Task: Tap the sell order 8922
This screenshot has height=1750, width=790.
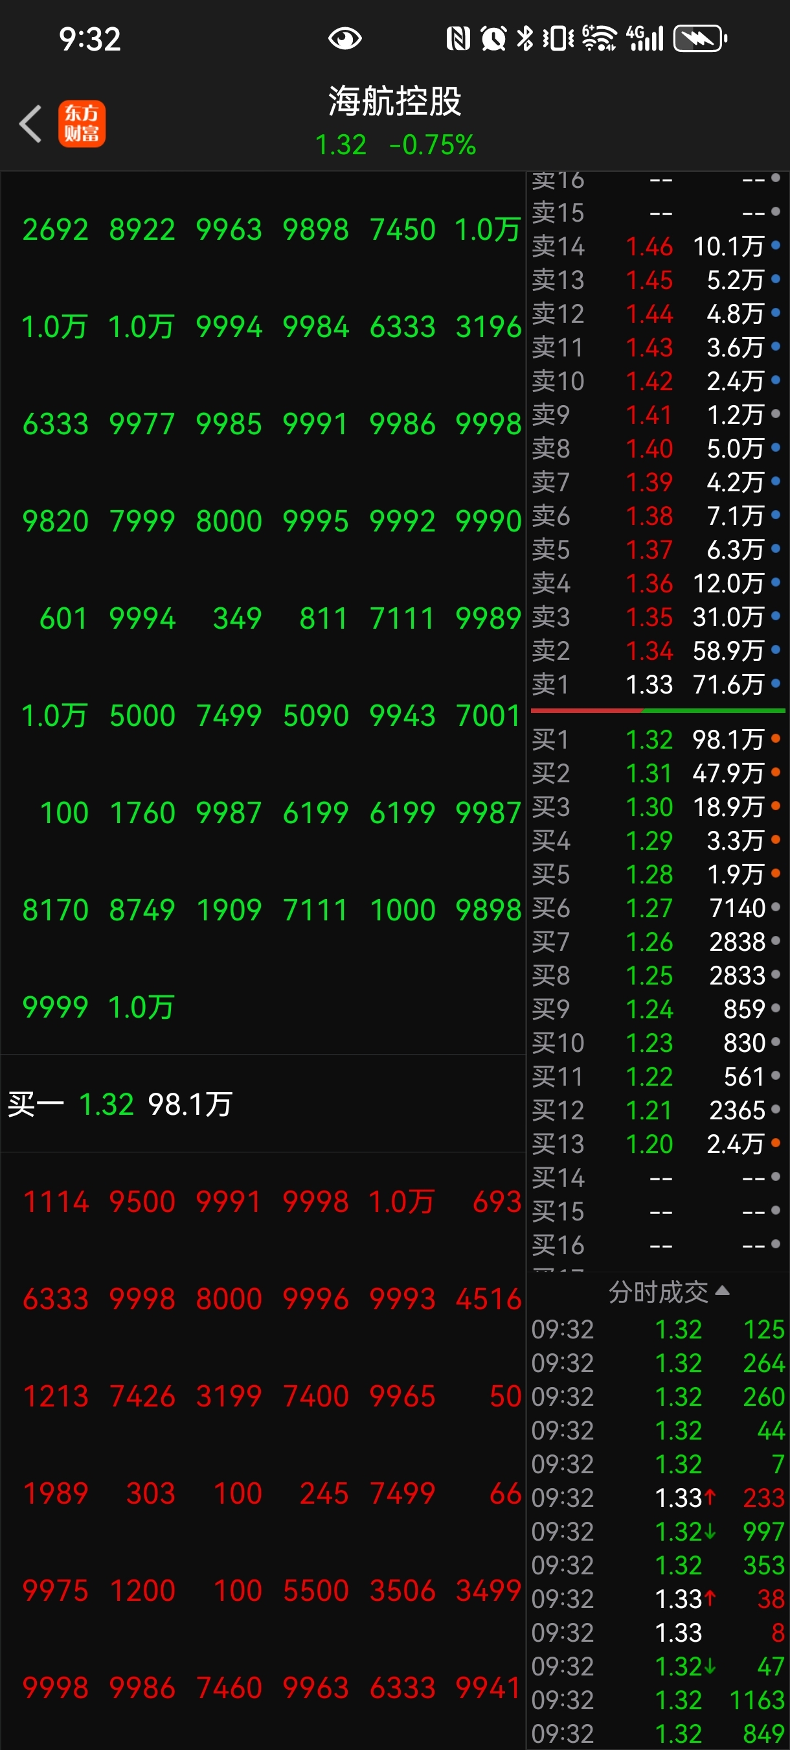Action: (142, 229)
